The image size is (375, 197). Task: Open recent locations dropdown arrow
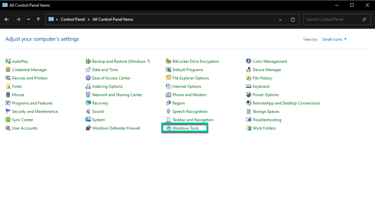(x=28, y=19)
